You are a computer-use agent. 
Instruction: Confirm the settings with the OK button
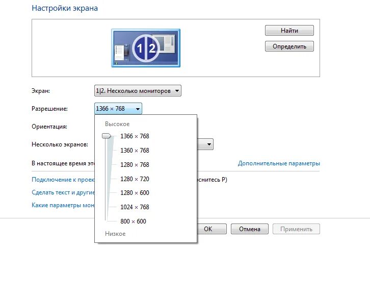pyautogui.click(x=212, y=229)
